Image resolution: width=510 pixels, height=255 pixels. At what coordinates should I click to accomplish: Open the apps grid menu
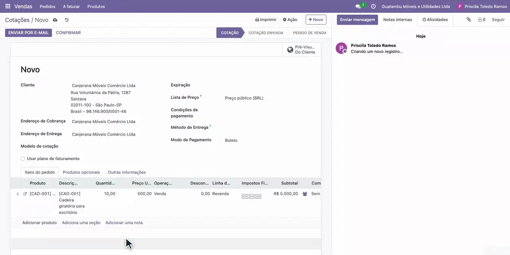pos(8,6)
